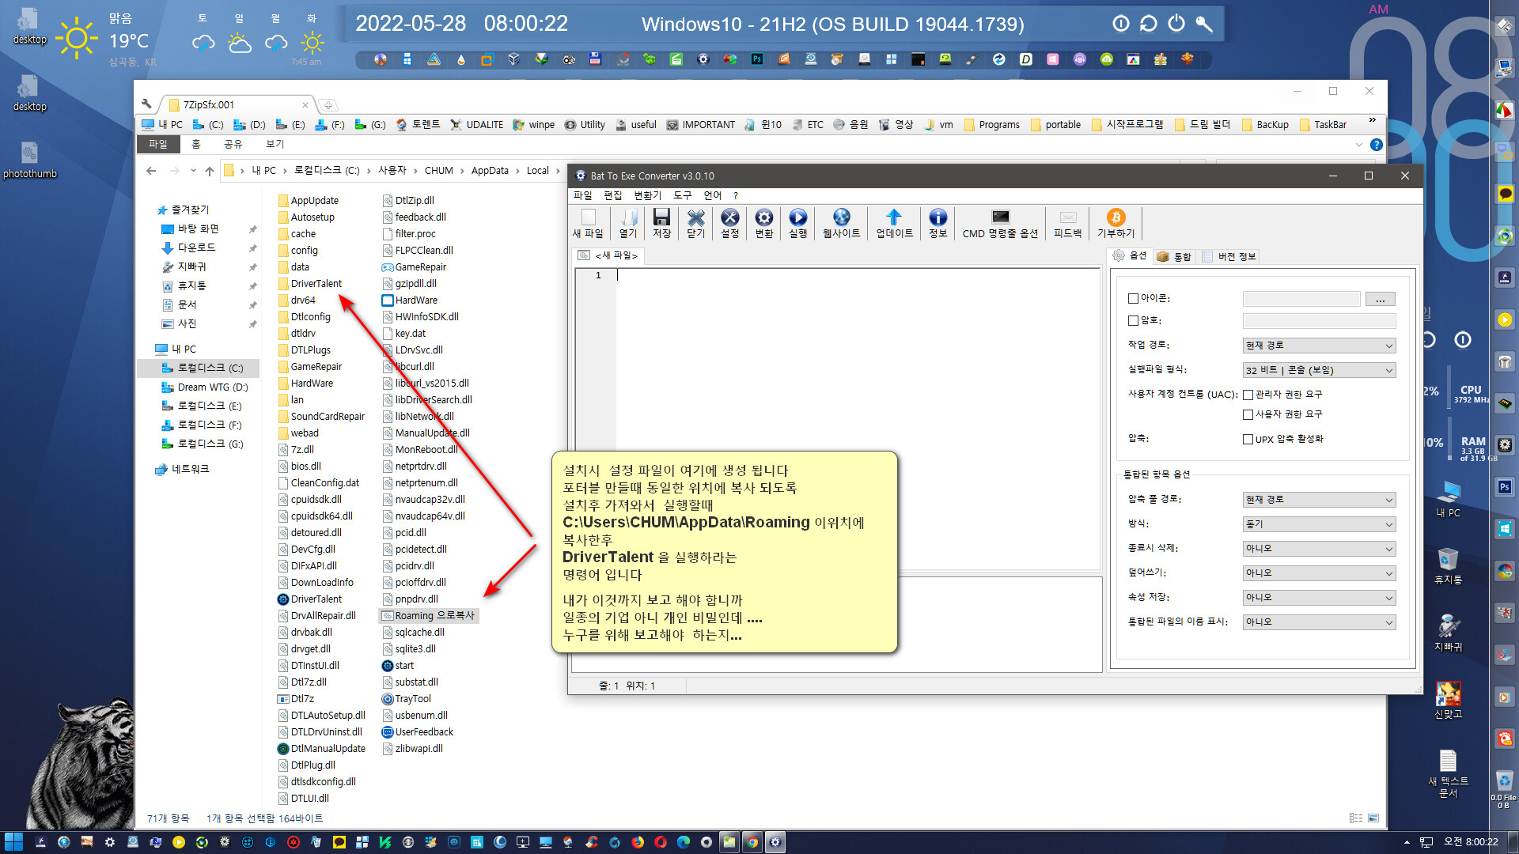Switch to the 버전 정보 tab
The width and height of the screenshot is (1519, 854).
coord(1229,256)
